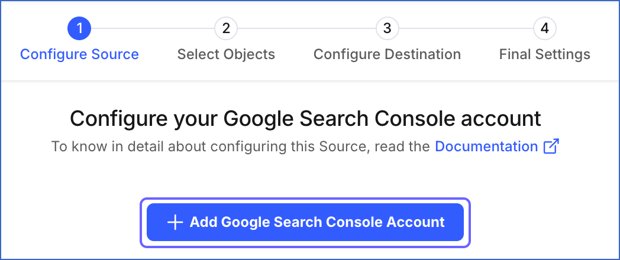
Task: Click the step 1 numbered circle
Action: [79, 28]
